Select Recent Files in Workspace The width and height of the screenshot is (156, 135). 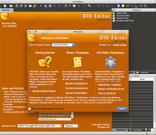pos(122,18)
